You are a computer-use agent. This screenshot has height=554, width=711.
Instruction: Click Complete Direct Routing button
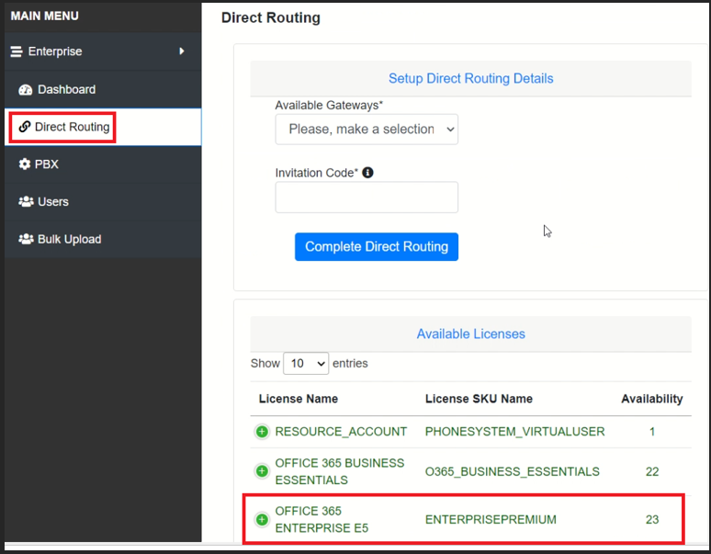click(x=377, y=246)
